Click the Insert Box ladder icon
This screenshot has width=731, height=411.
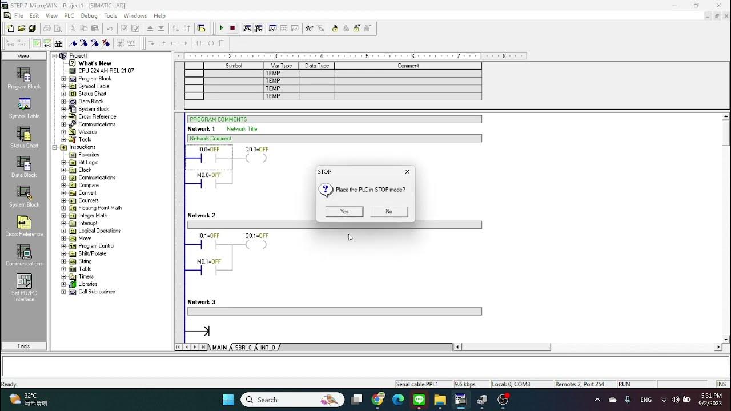[x=222, y=43]
